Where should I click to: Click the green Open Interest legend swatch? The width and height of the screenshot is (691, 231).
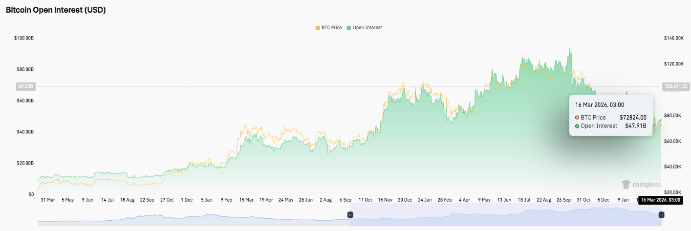coord(349,28)
